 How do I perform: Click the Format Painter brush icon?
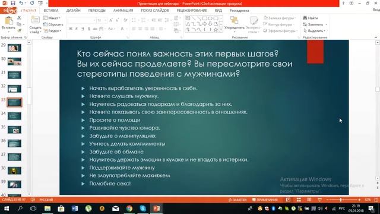pos(19,30)
